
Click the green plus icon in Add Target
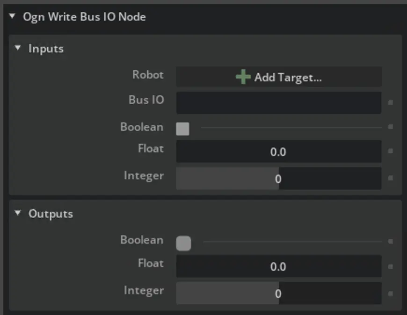(x=244, y=77)
